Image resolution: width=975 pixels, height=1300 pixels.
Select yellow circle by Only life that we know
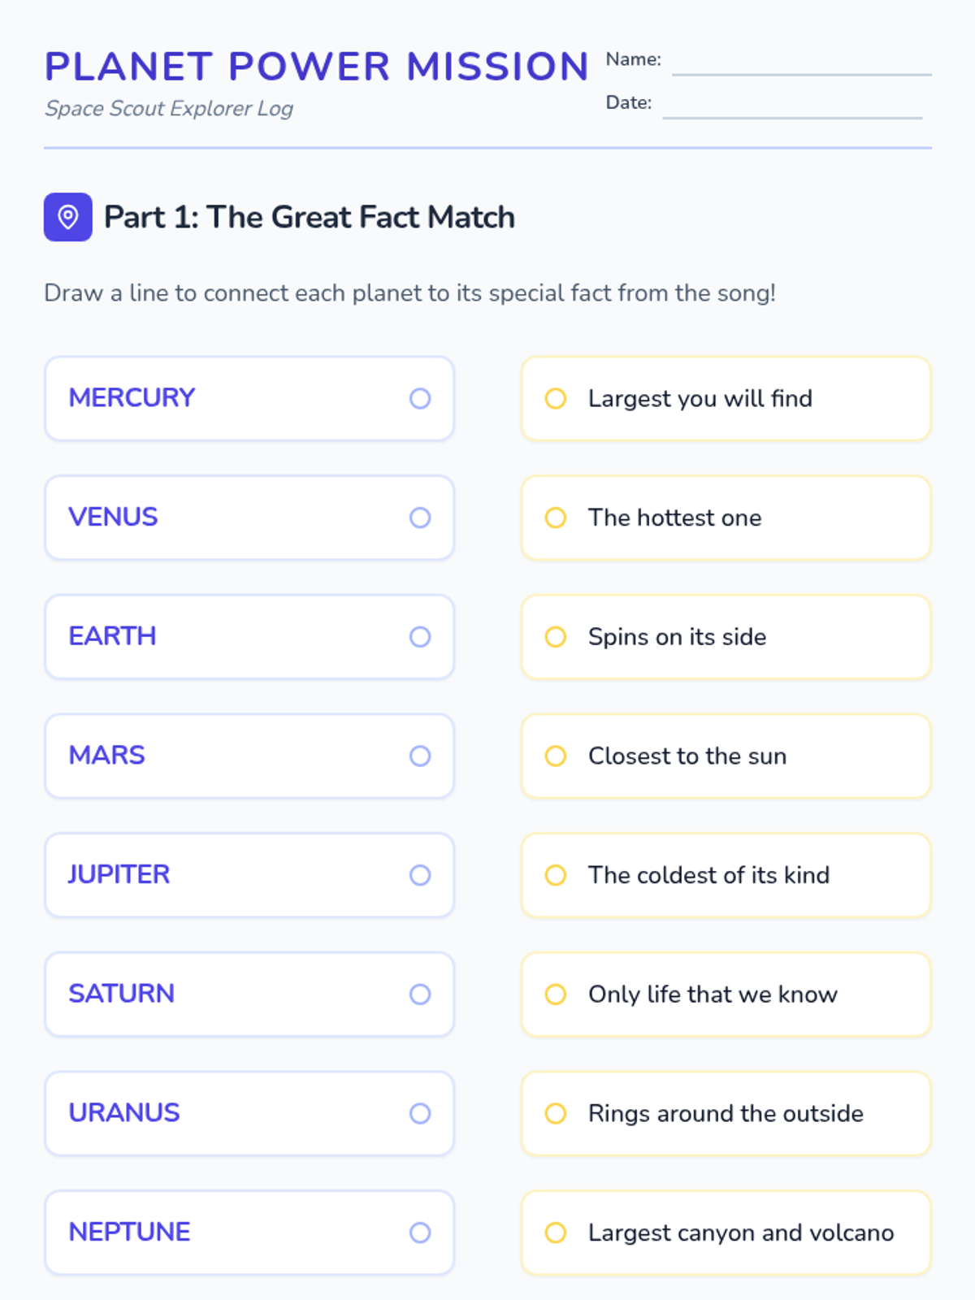[556, 994]
